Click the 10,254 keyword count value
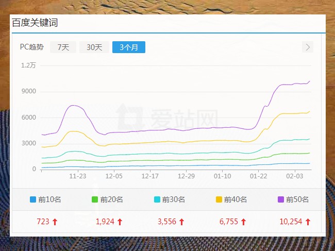Image resolution: width=335 pixels, height=251 pixels. [291, 222]
